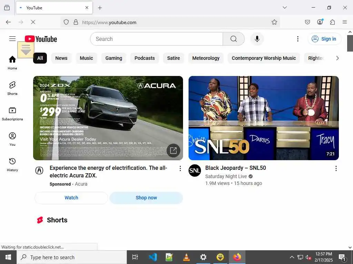This screenshot has width=353, height=264.
Task: Click Shop now button
Action: tap(146, 198)
